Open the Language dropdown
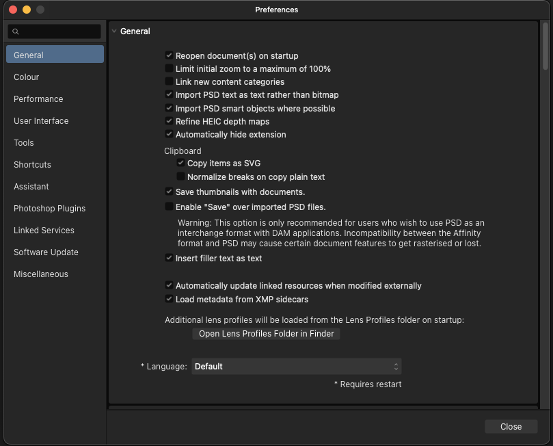Viewport: 553px width, 446px height. coord(296,366)
